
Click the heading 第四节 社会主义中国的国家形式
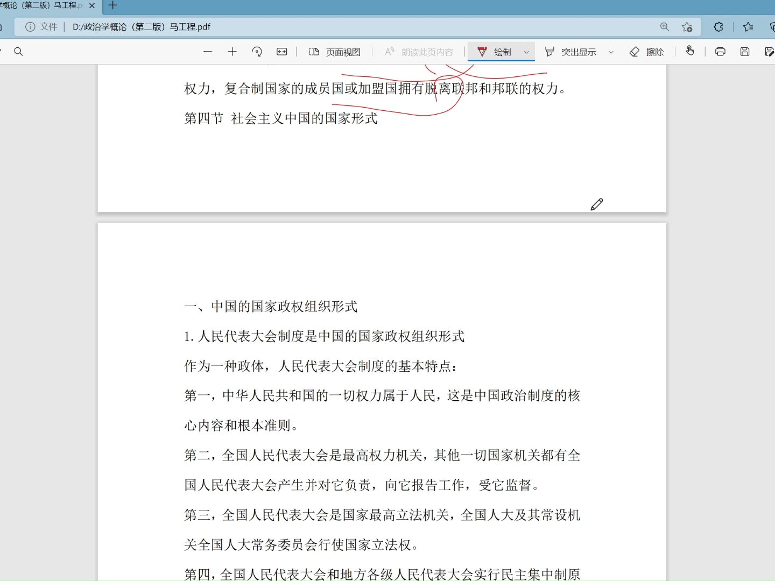click(281, 118)
